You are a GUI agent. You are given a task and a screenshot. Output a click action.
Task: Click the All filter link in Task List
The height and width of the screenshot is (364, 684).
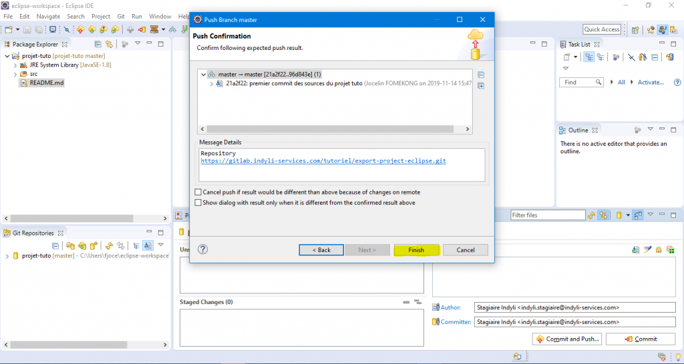click(621, 82)
